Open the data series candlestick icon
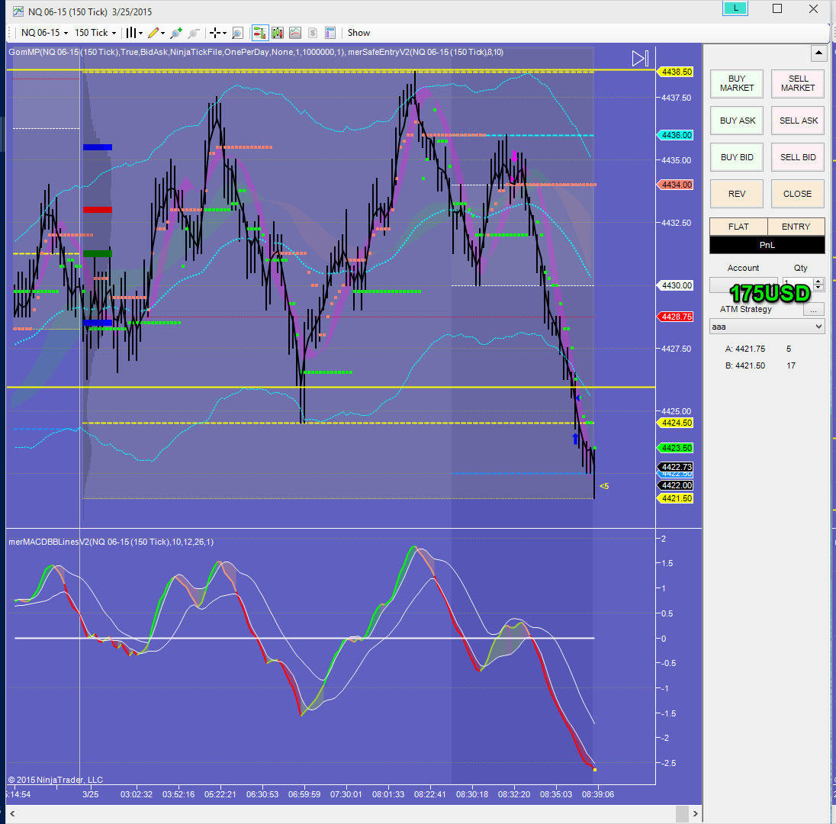 [x=277, y=33]
